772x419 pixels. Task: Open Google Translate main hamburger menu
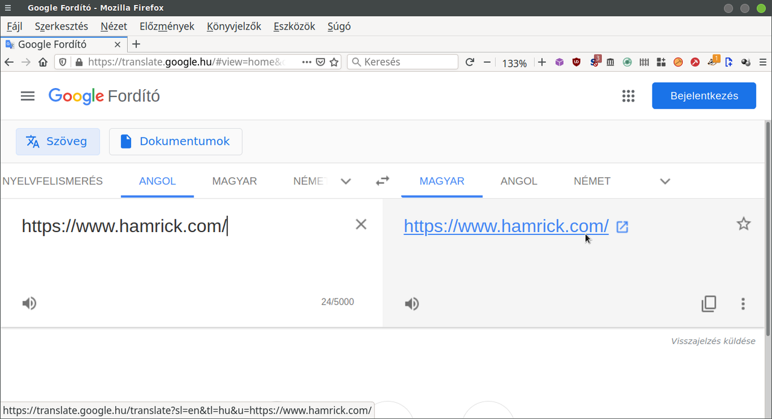28,96
